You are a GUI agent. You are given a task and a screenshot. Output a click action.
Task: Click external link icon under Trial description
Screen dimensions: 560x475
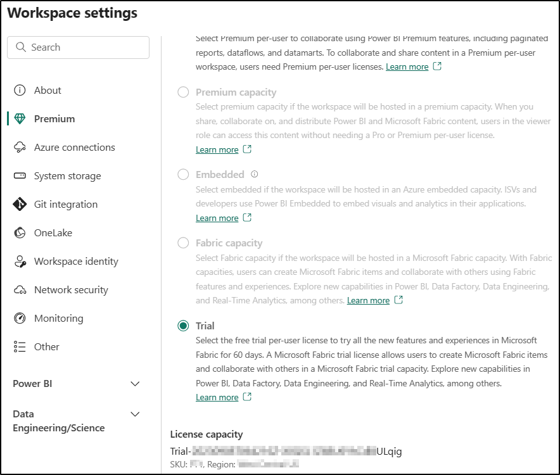247,397
